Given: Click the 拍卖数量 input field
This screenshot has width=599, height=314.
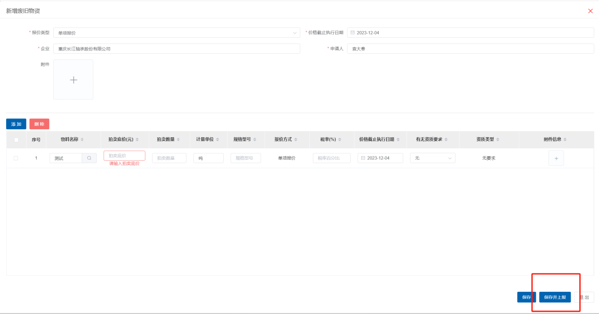Looking at the screenshot, I should tap(169, 158).
